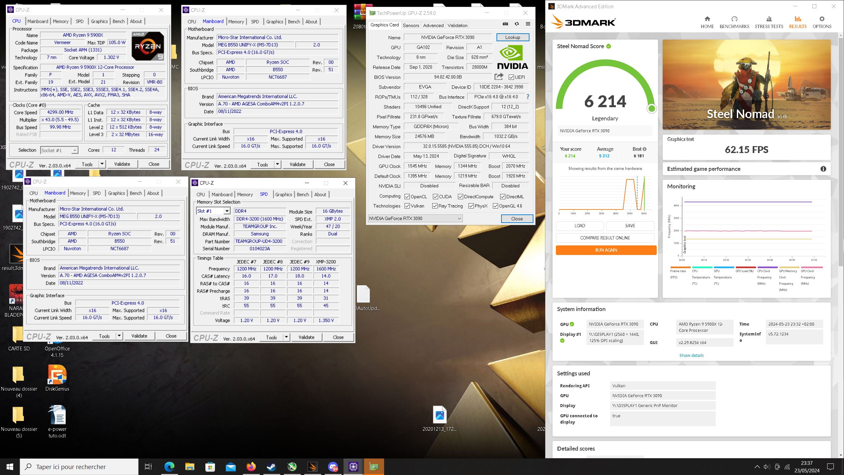This screenshot has width=844, height=475.
Task: Open the Mail app from the taskbar
Action: [230, 467]
